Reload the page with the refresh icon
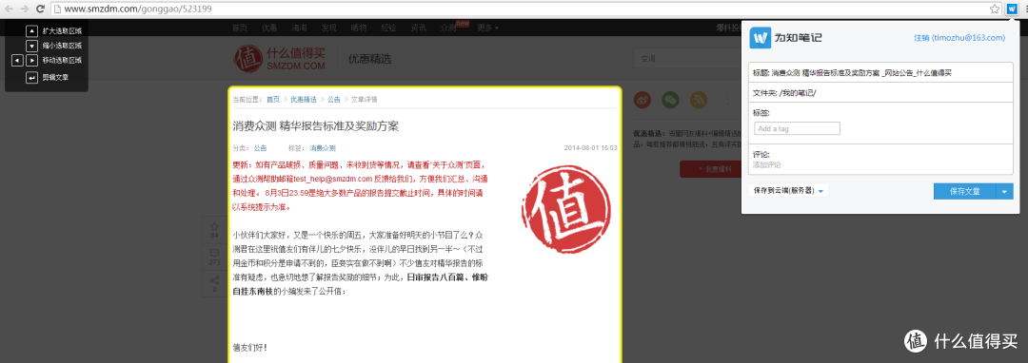The width and height of the screenshot is (1028, 363). click(x=40, y=10)
